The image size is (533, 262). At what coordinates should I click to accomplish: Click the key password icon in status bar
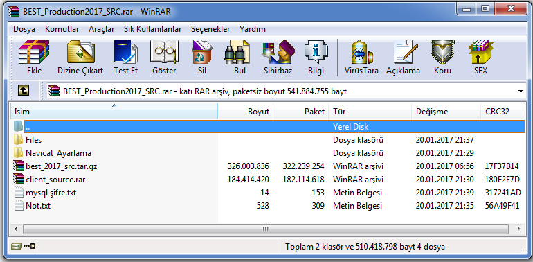tap(30, 246)
